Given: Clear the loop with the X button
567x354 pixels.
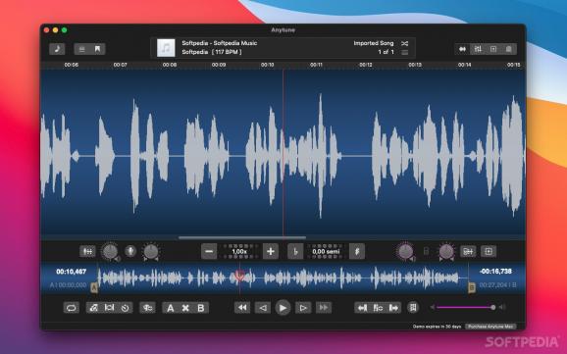Looking at the screenshot, I should pos(185,308).
